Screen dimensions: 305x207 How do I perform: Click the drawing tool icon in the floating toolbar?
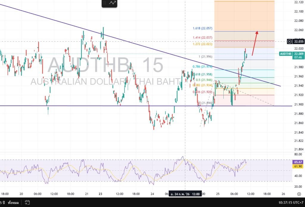coord(113,3)
